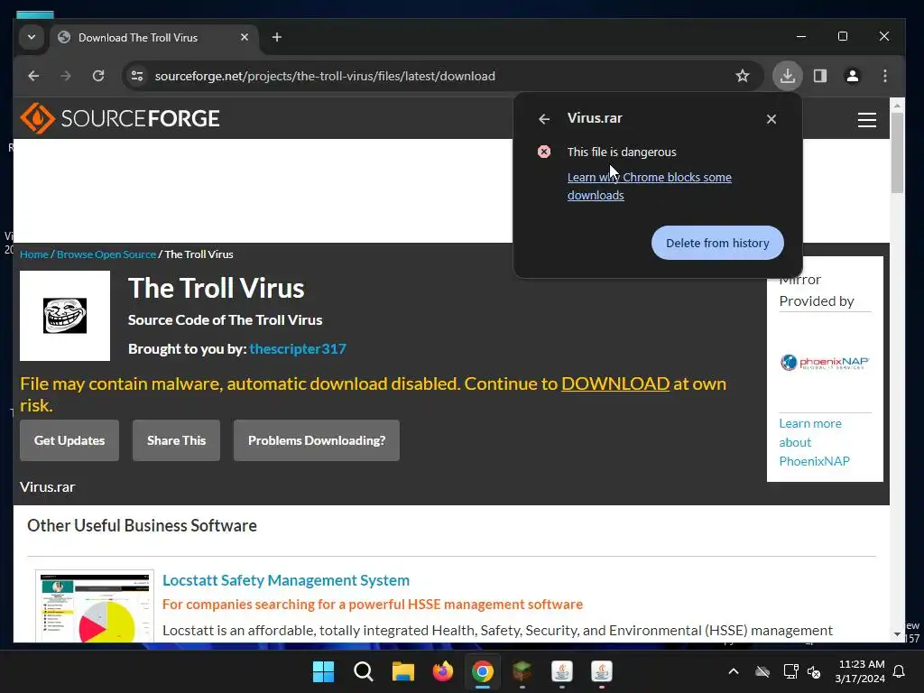
Task: Open File Explorer from taskbar
Action: tap(403, 671)
